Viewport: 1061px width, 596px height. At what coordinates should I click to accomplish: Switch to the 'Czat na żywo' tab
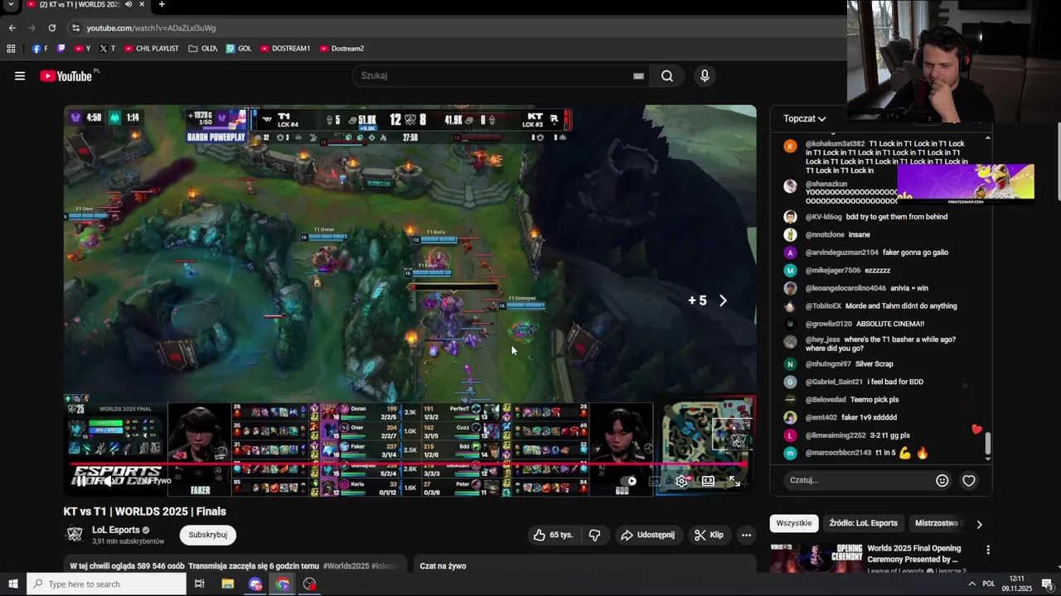(443, 566)
